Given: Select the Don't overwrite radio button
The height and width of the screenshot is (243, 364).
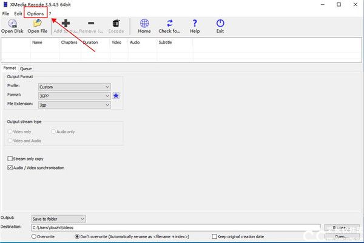Looking at the screenshot, I should [77, 236].
